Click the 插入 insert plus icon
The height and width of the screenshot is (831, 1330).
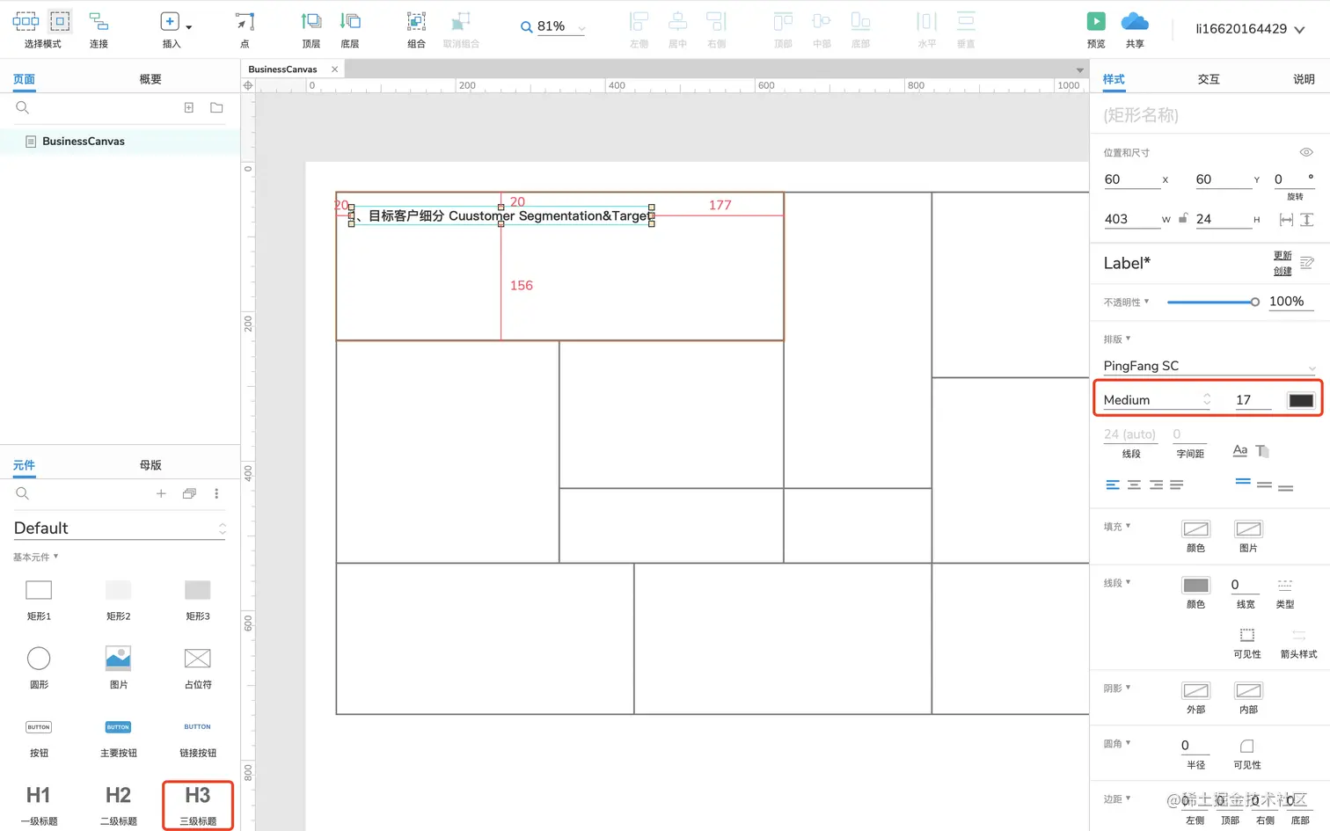(x=170, y=21)
